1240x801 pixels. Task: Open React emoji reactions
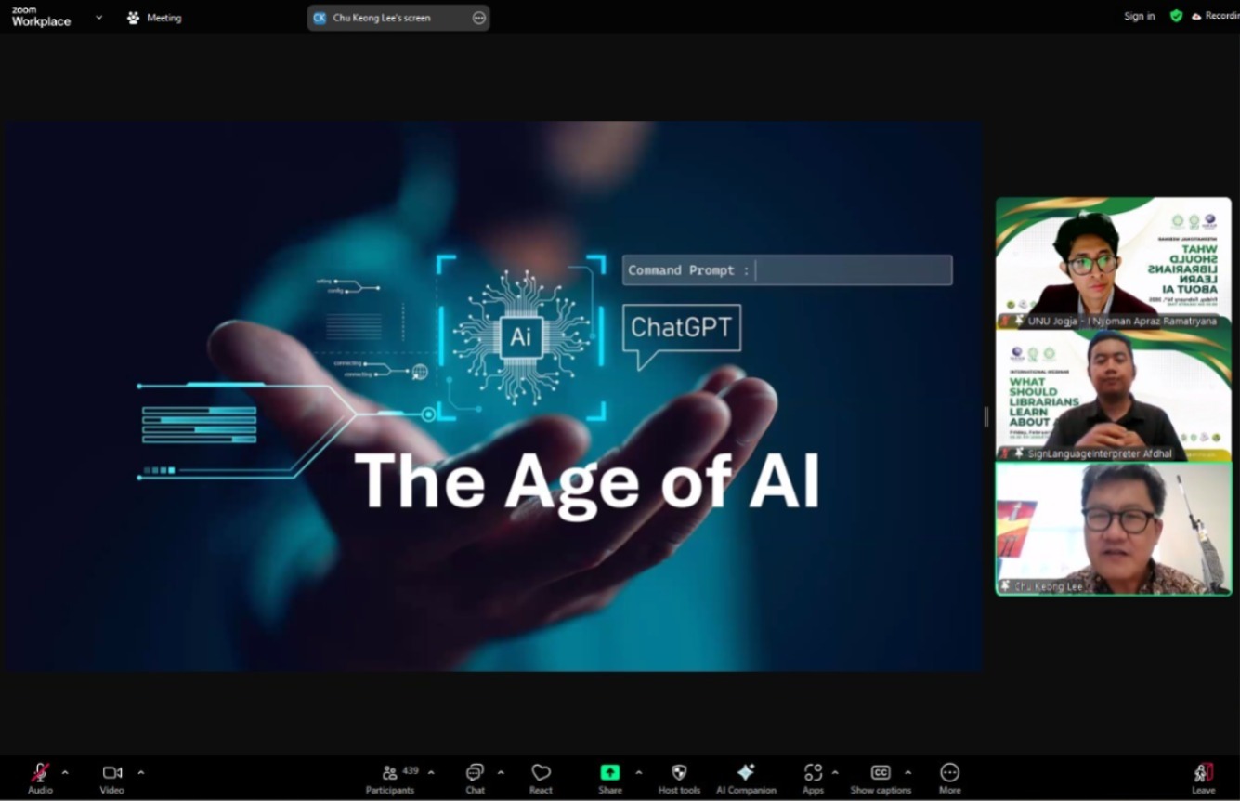pos(541,778)
